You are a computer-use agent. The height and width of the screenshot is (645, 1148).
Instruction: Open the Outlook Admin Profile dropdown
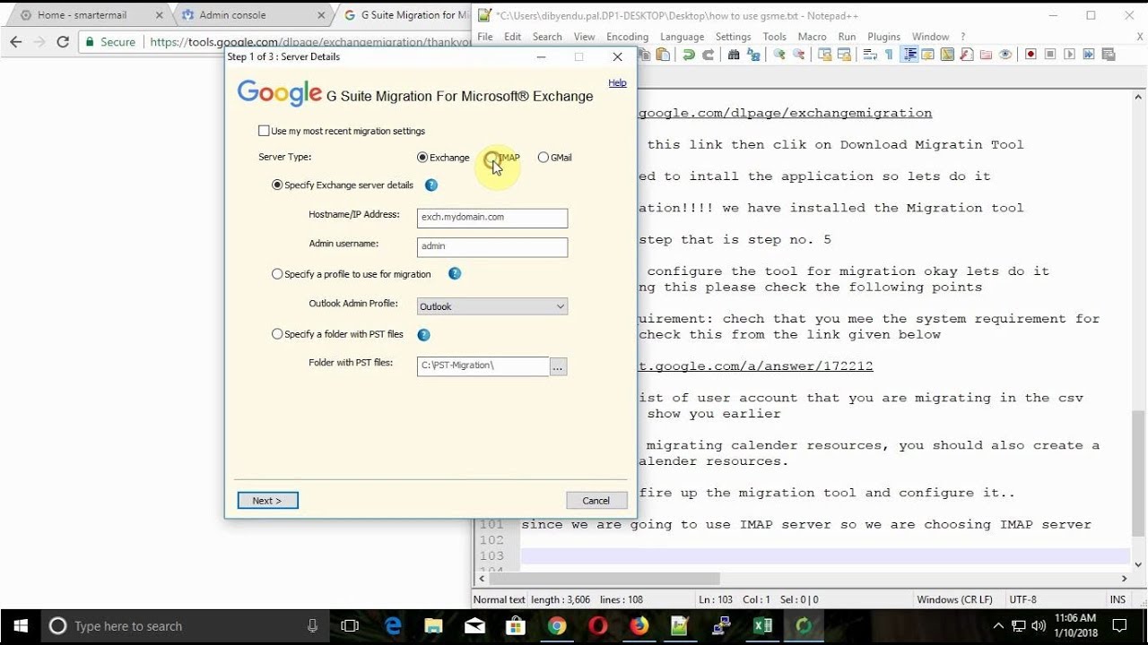pyautogui.click(x=492, y=306)
